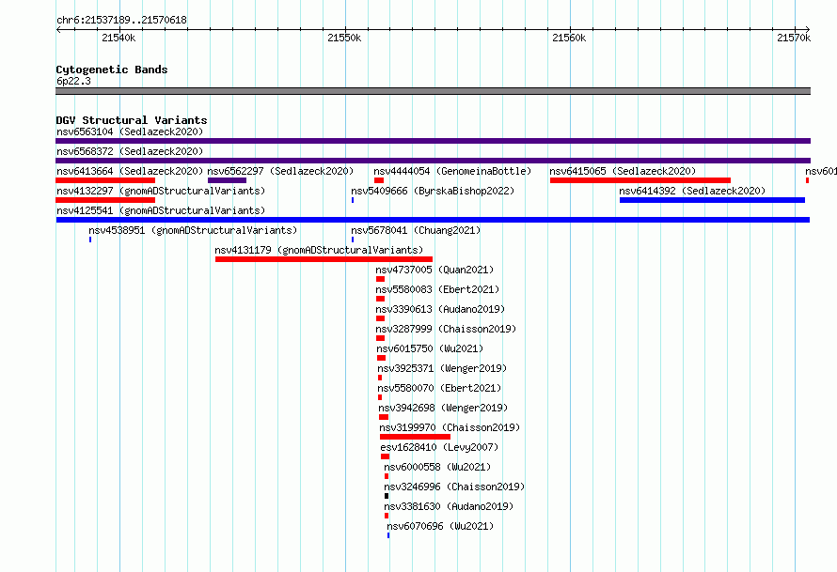Open nsv3246996 (Chaisson2019) label

tap(454, 487)
